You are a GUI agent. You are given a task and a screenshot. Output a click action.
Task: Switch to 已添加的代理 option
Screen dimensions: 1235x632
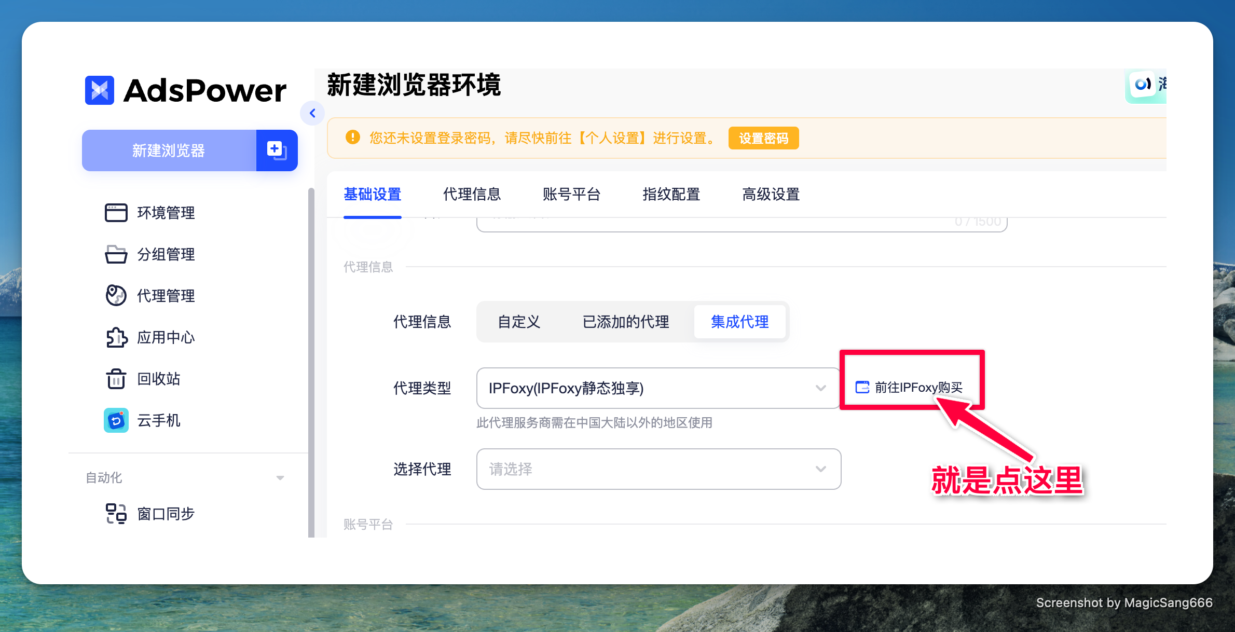625,322
